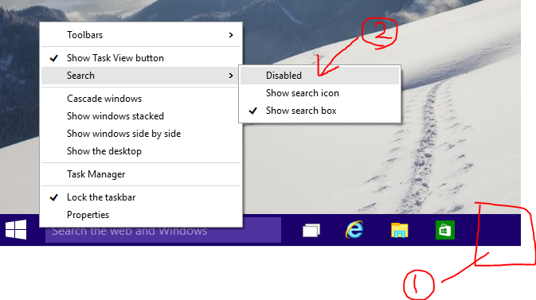The image size is (536, 300).
Task: Expand the Toolbars submenu arrow
Action: pyautogui.click(x=231, y=35)
